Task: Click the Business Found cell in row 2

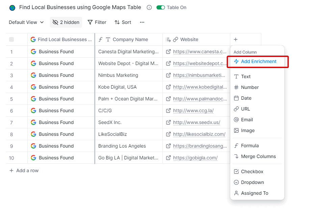Action: (x=61, y=63)
